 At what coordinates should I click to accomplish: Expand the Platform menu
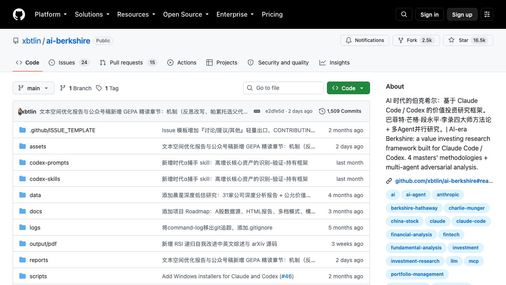tap(51, 14)
